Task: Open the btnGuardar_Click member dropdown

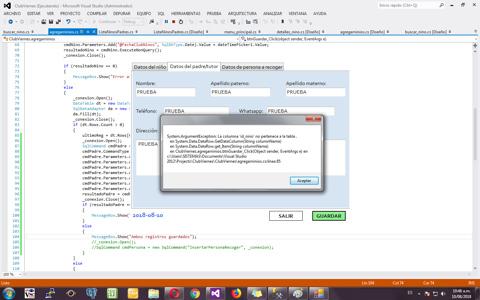Action: (x=476, y=39)
